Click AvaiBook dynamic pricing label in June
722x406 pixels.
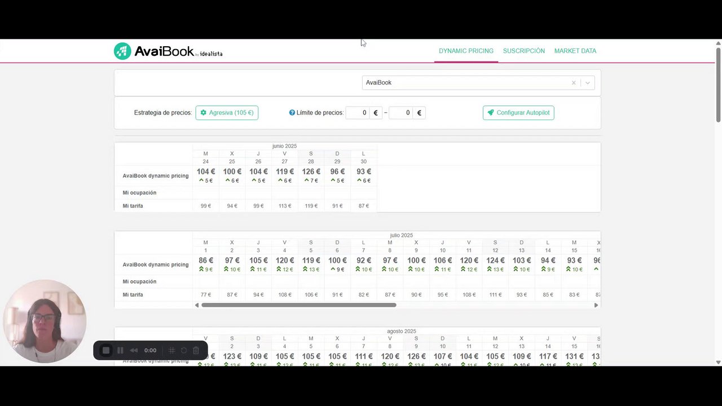coord(156,176)
